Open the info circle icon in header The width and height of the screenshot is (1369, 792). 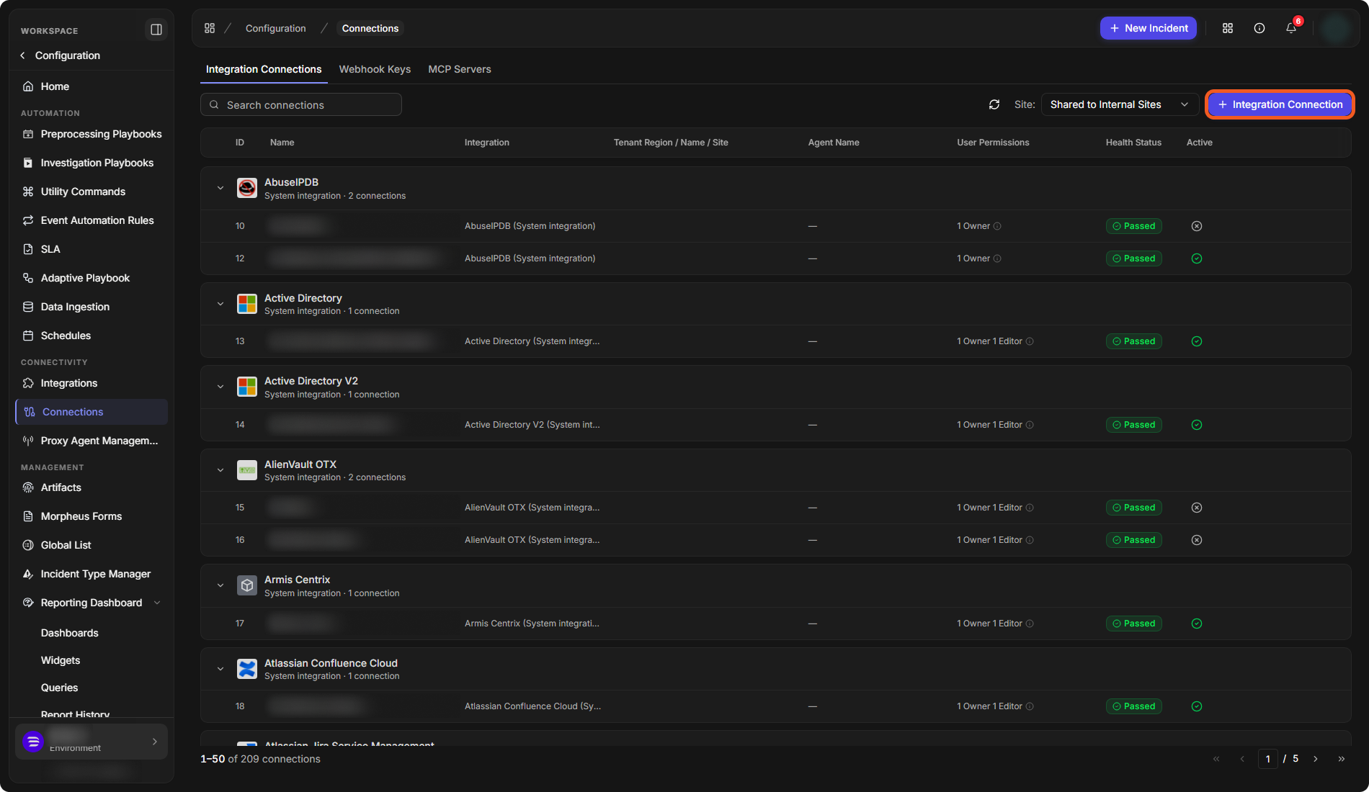point(1259,28)
